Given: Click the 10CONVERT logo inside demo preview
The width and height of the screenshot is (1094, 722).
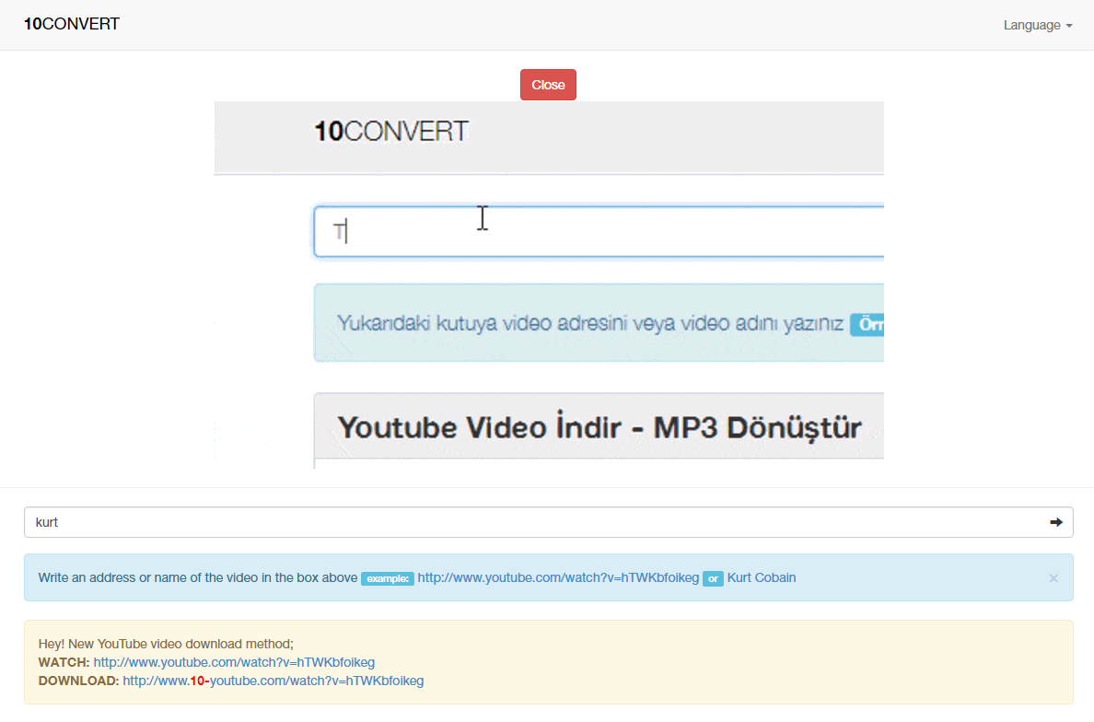Looking at the screenshot, I should click(x=391, y=132).
